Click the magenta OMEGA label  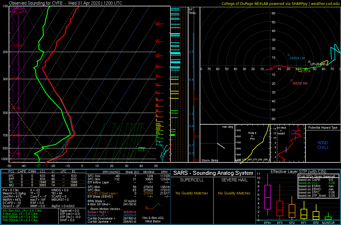click(x=18, y=8)
